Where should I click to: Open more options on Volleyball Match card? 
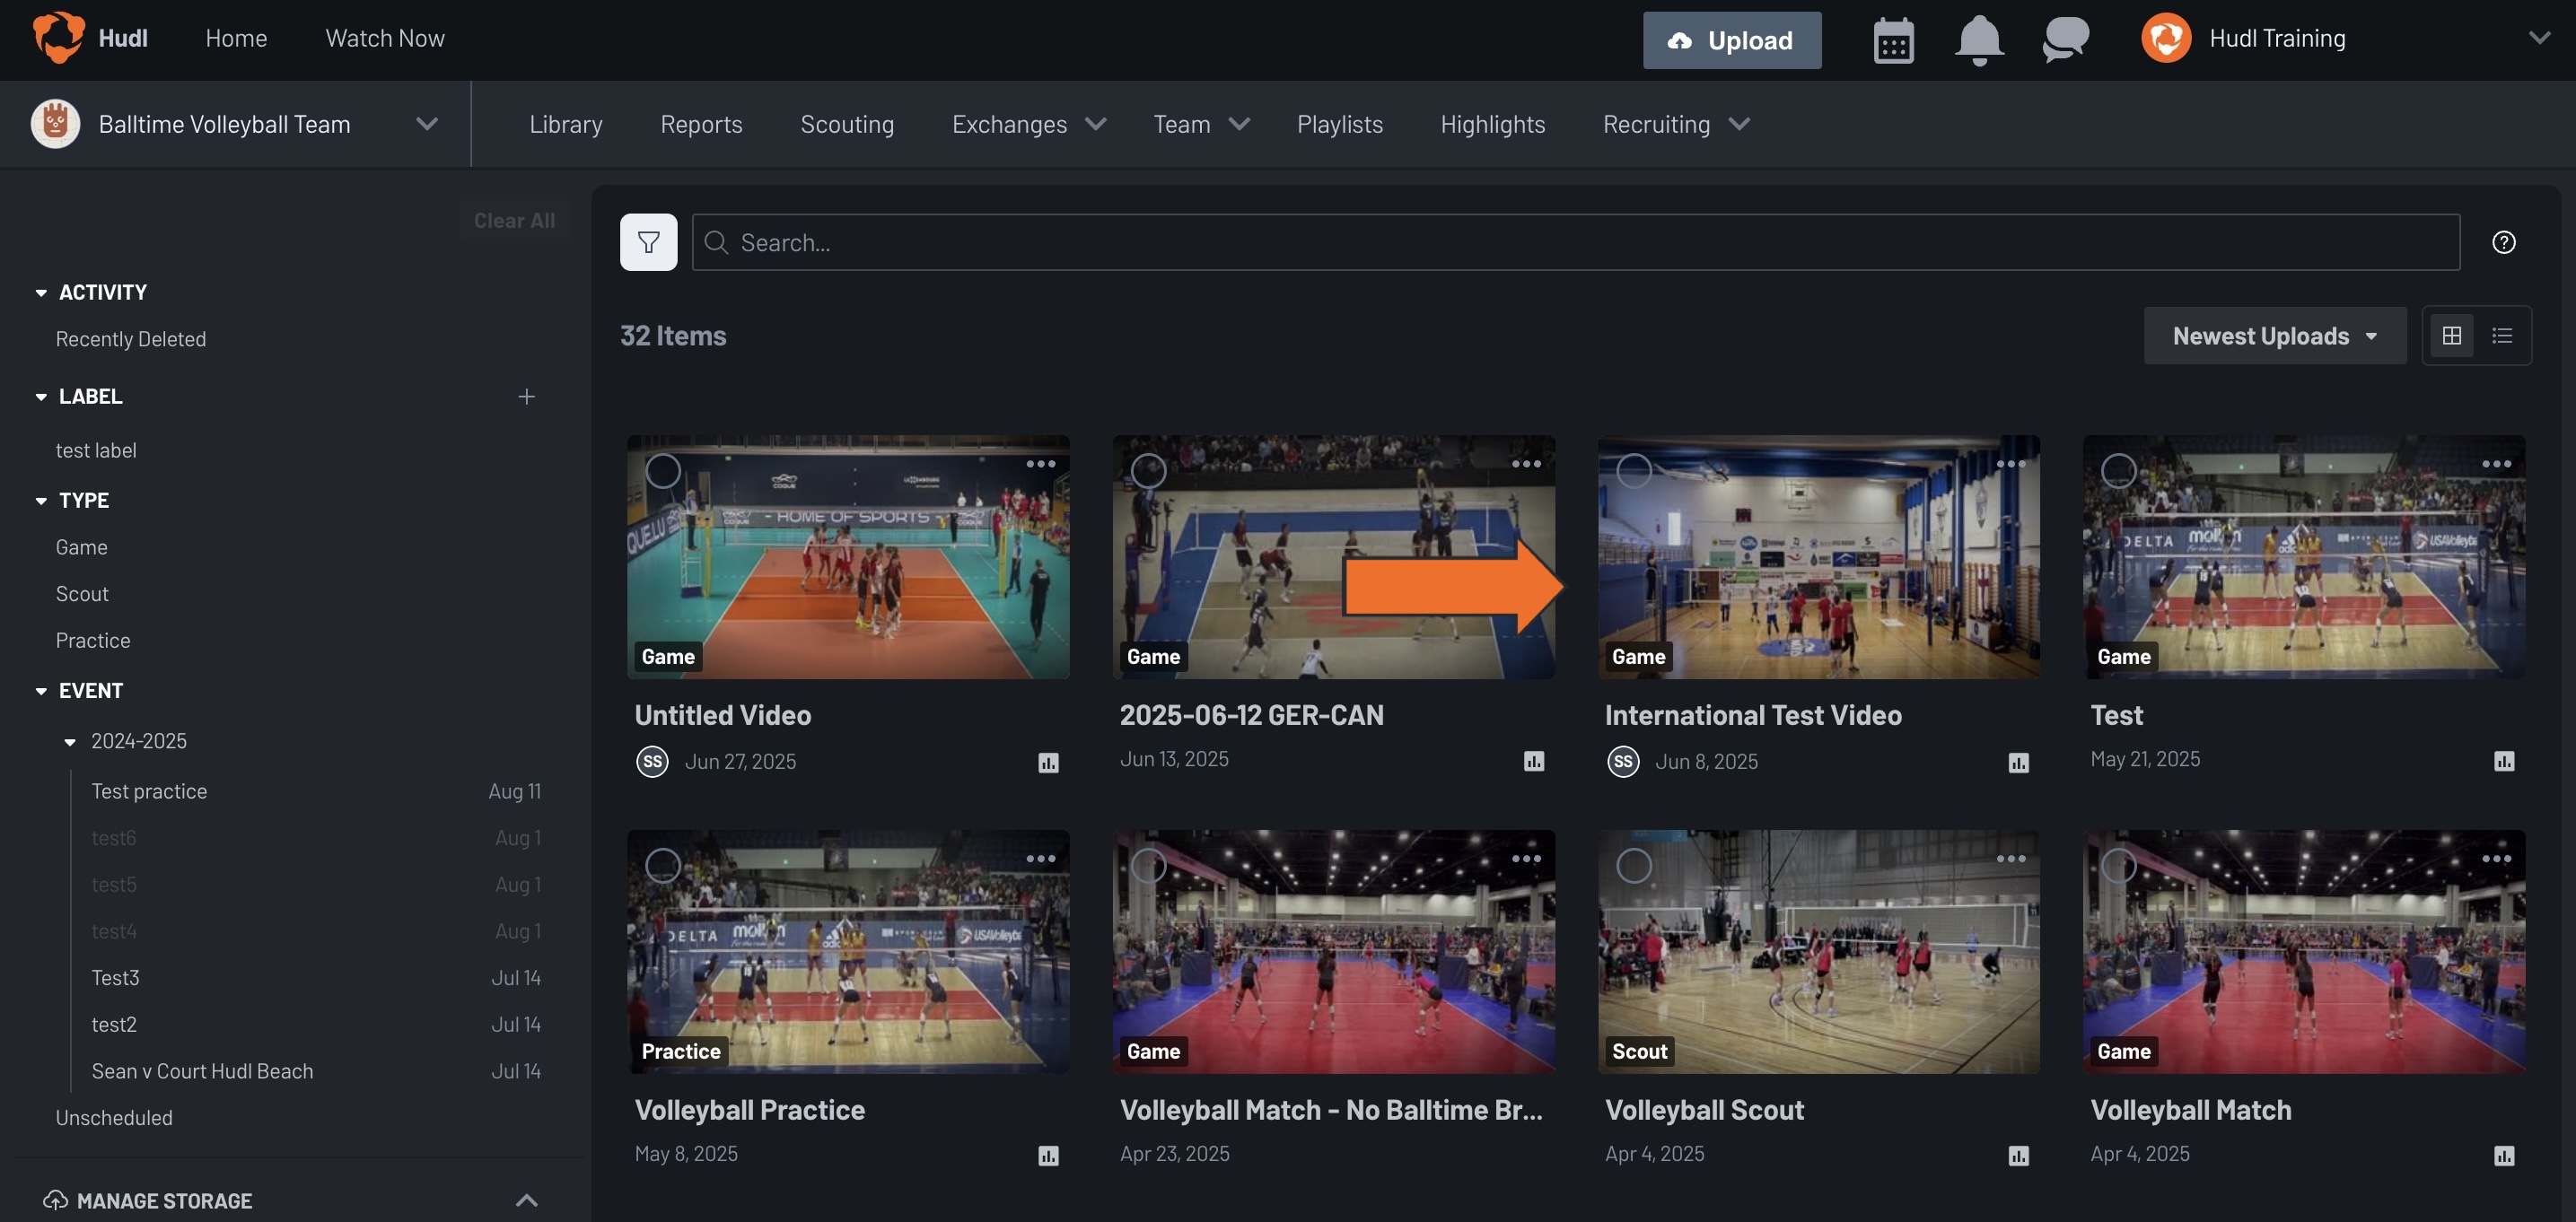coord(2496,859)
